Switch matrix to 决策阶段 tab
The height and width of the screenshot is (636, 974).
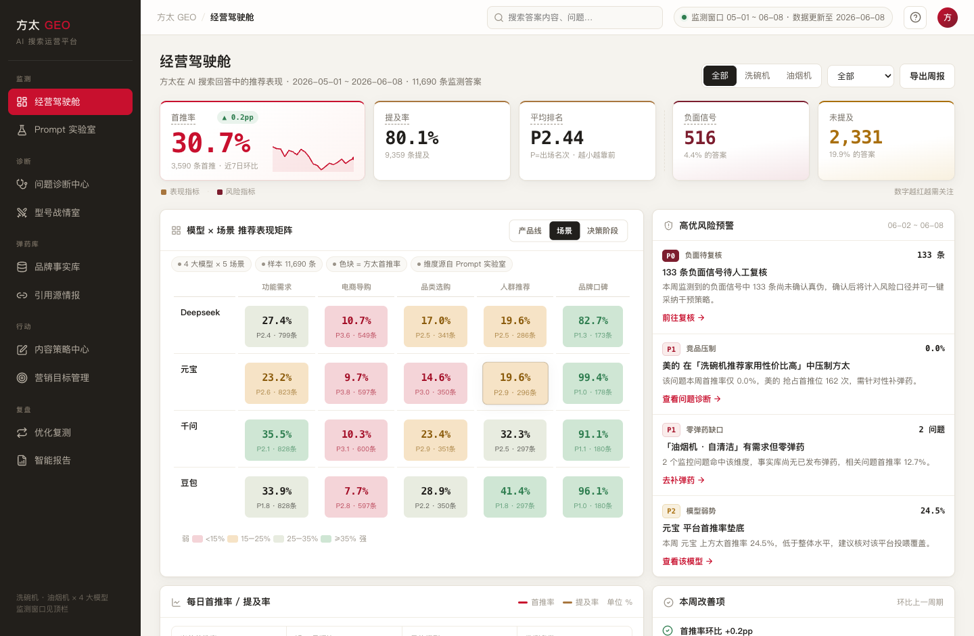603,231
